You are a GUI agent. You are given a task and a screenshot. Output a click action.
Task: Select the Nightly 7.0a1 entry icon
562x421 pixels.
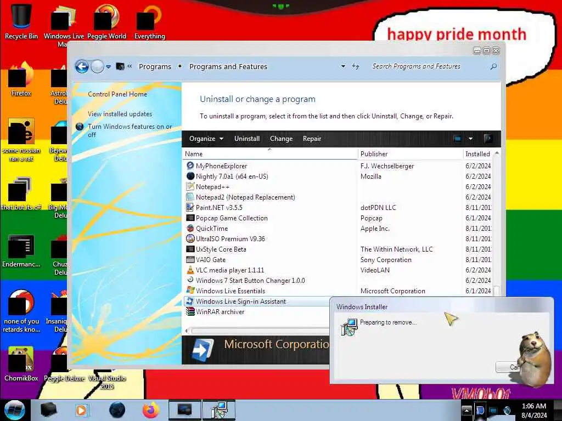tap(190, 176)
